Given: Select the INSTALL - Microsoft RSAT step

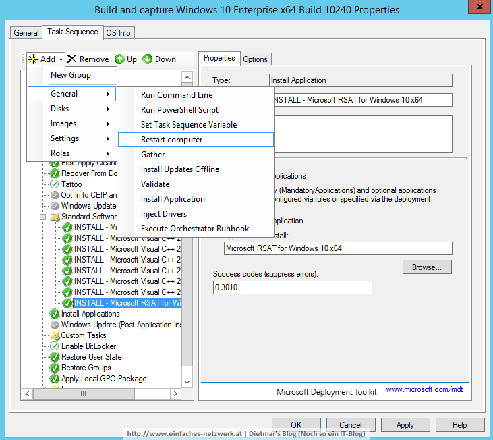Looking at the screenshot, I should pos(127,303).
